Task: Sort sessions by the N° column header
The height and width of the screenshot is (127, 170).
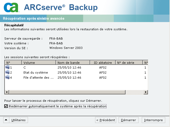Action: coord(13,63)
